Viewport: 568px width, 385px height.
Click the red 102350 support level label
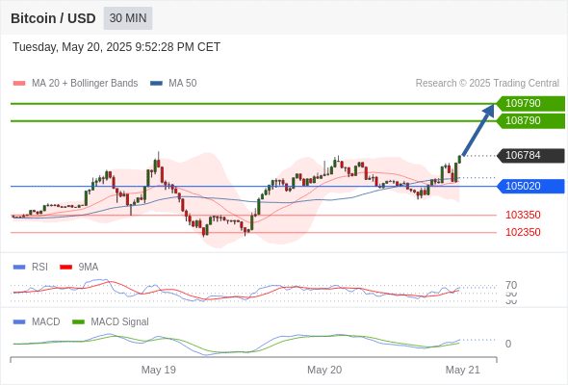point(523,232)
